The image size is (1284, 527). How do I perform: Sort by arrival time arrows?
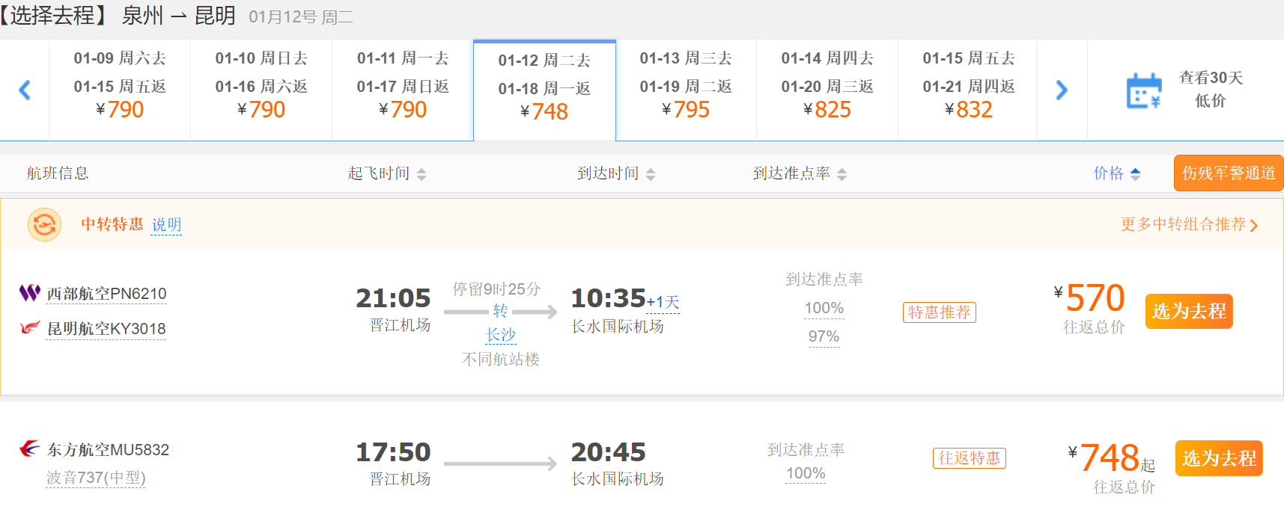(651, 174)
